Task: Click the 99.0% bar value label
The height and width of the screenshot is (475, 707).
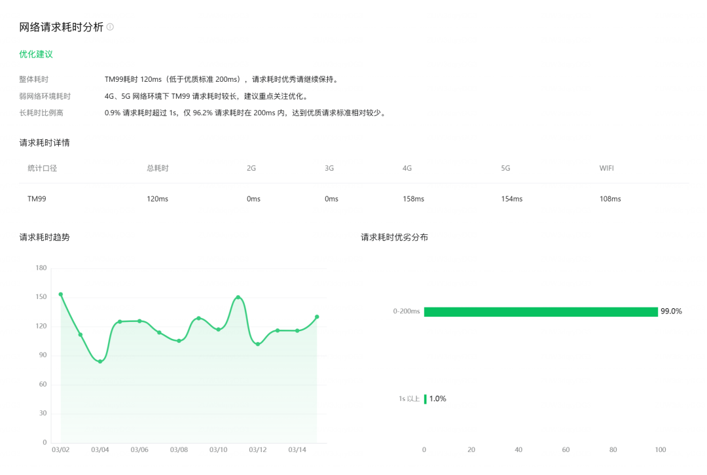Action: [672, 311]
